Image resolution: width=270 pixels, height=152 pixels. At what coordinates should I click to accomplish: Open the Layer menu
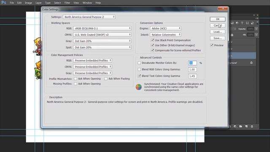(38, 3)
